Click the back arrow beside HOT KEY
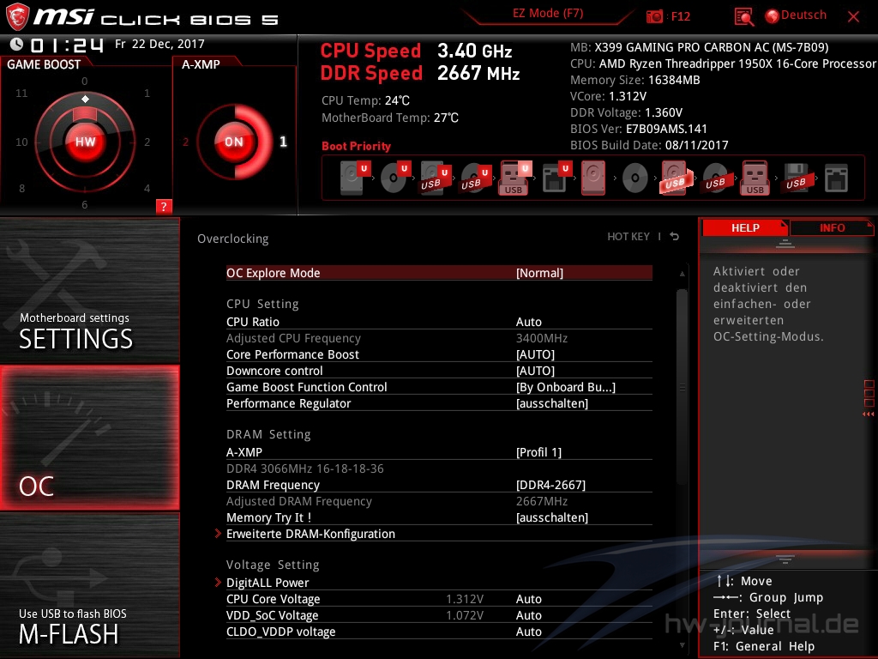Viewport: 878px width, 659px height. click(674, 237)
